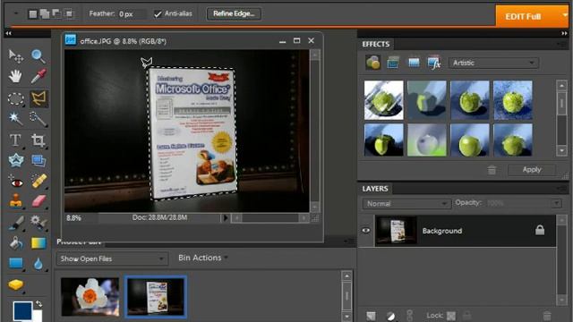The image size is (573, 322).
Task: Open the white background color swatch
Action: pyautogui.click(x=38, y=316)
